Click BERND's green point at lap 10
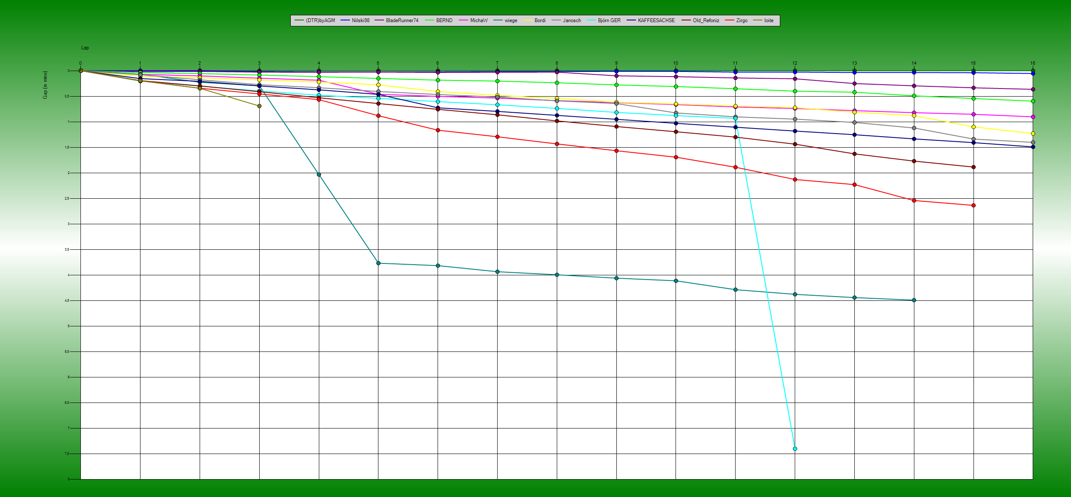1071x497 pixels. (676, 87)
